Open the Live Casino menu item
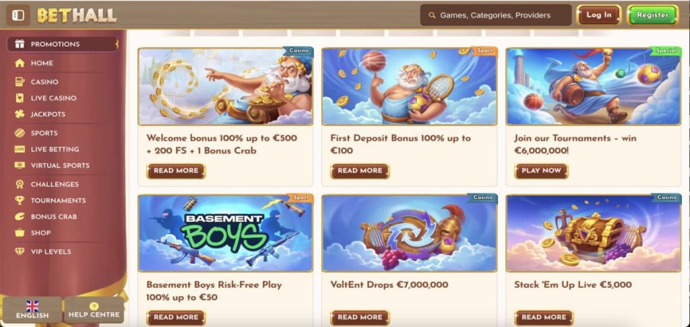This screenshot has height=327, width=690. pos(53,98)
